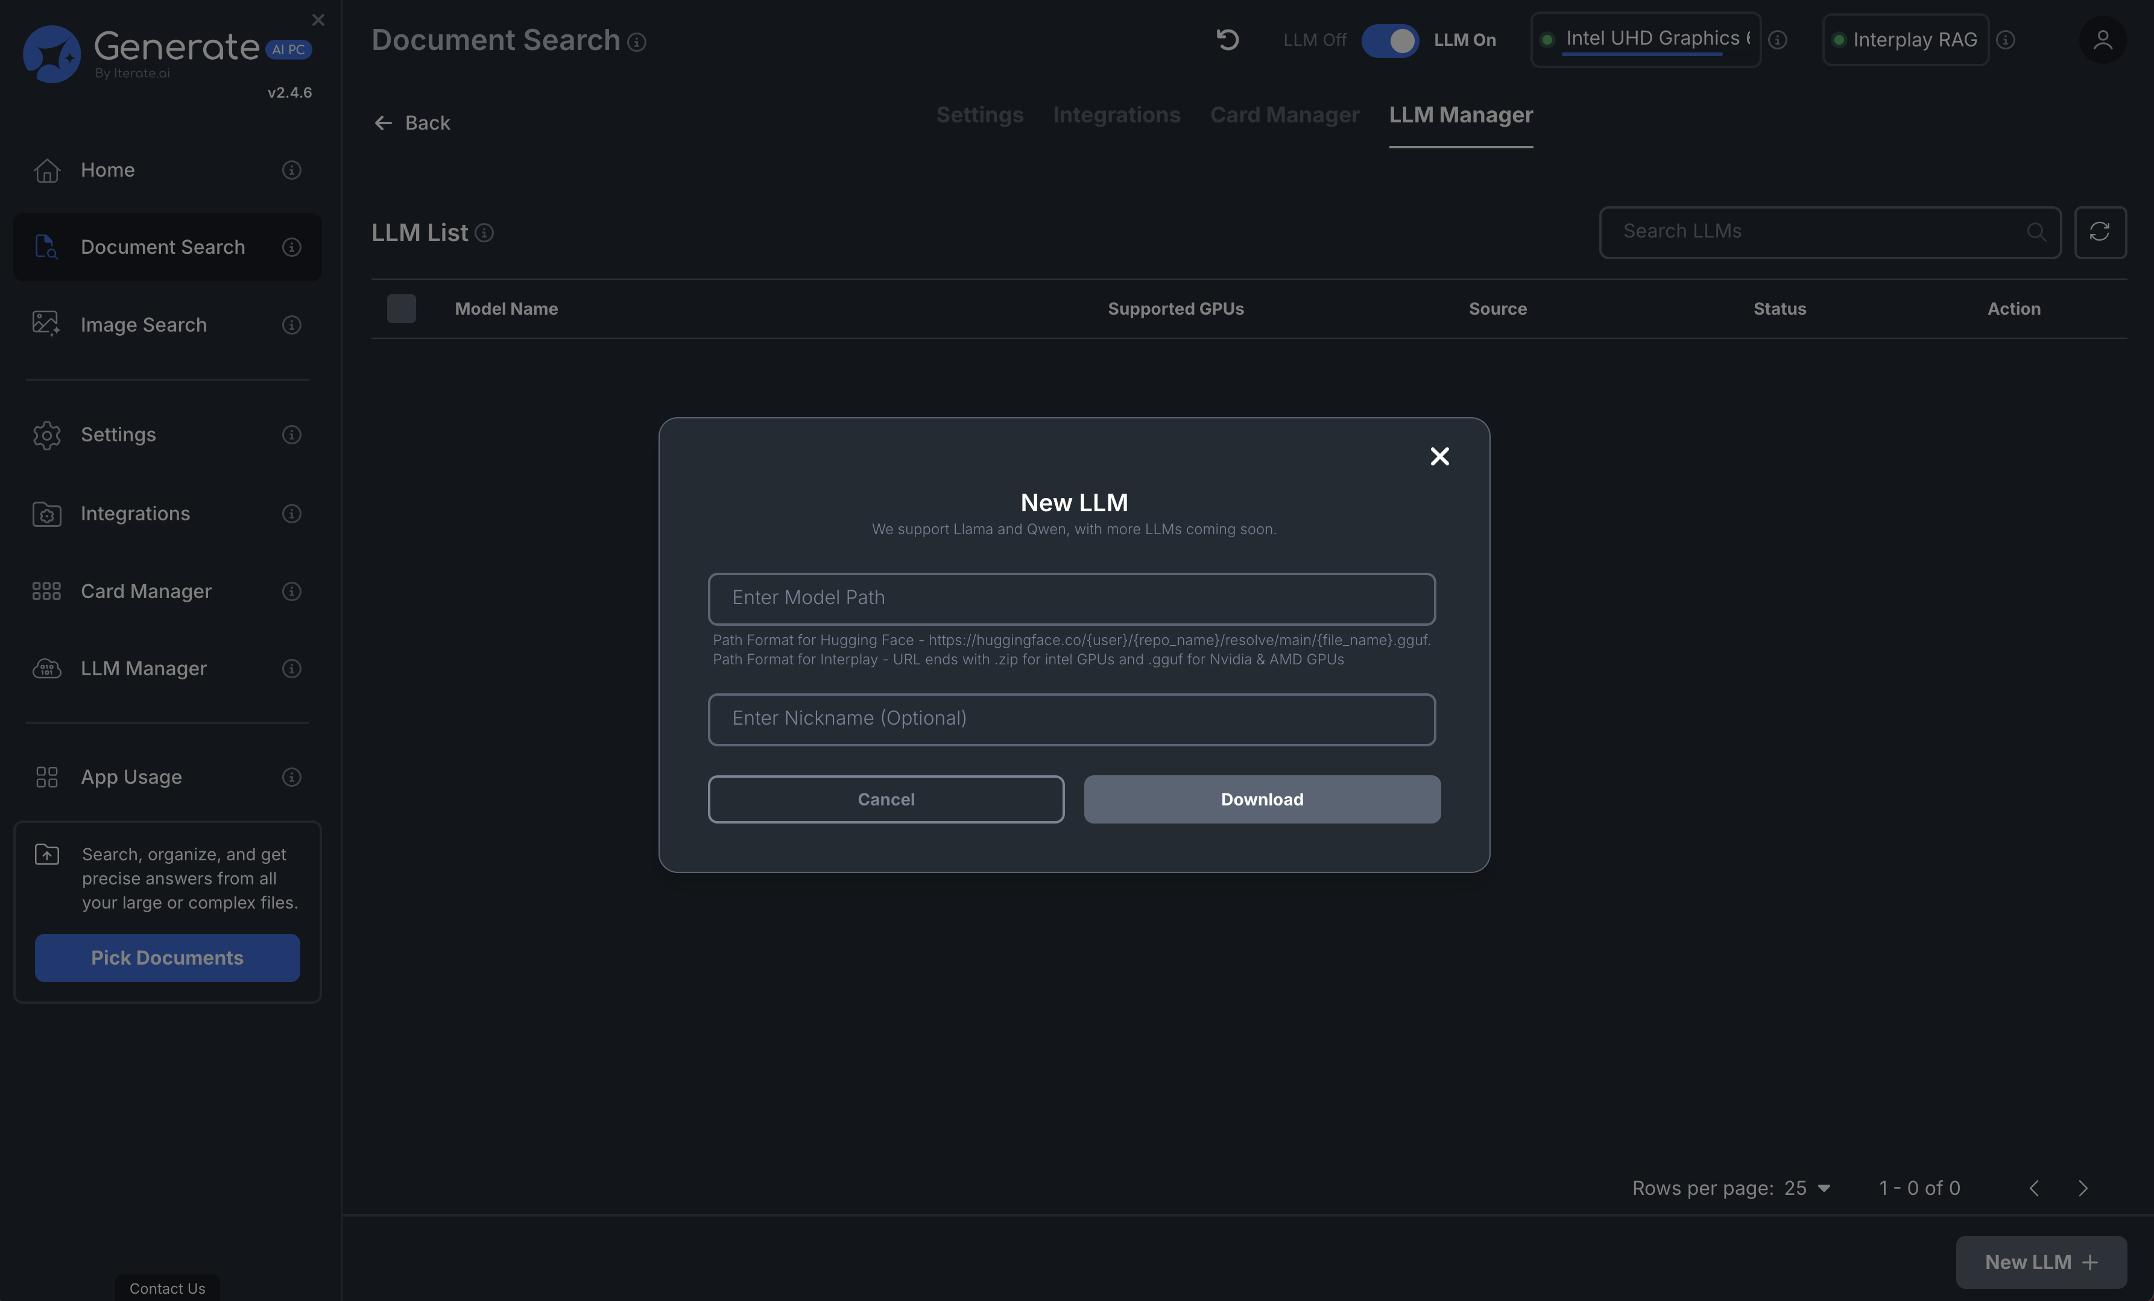
Task: Click the Enter Model Path field
Action: tap(1071, 599)
